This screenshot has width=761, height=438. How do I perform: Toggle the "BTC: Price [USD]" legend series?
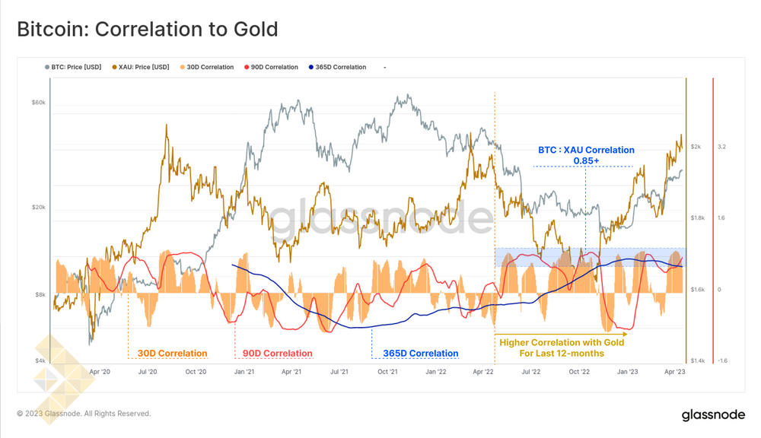[x=76, y=68]
